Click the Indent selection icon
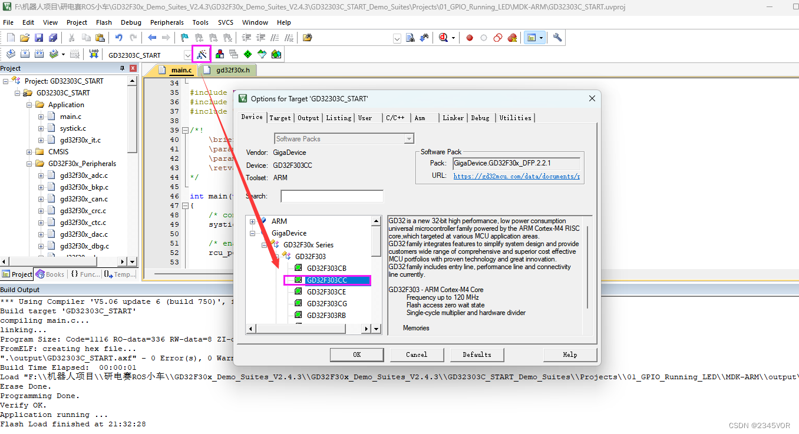The height and width of the screenshot is (434, 799). [247, 38]
